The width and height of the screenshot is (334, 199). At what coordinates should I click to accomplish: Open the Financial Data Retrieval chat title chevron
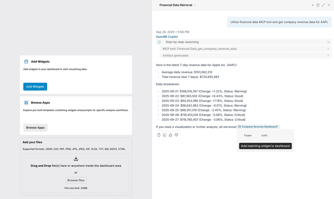(x=195, y=5)
